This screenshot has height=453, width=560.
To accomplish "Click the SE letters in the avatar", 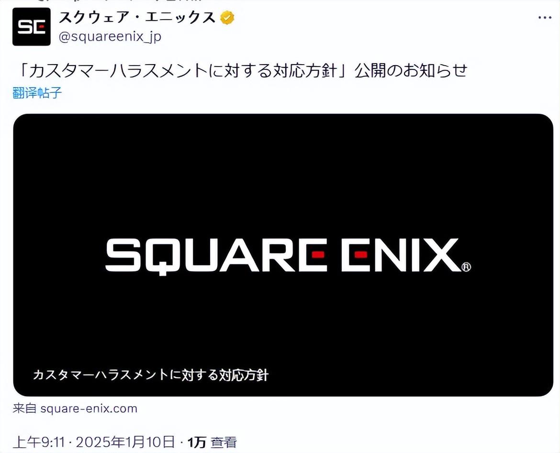I will click(x=32, y=27).
